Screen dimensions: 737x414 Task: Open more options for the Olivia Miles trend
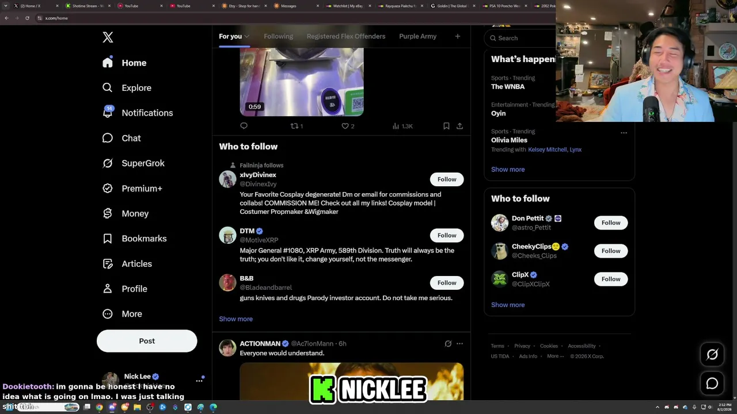pos(624,133)
